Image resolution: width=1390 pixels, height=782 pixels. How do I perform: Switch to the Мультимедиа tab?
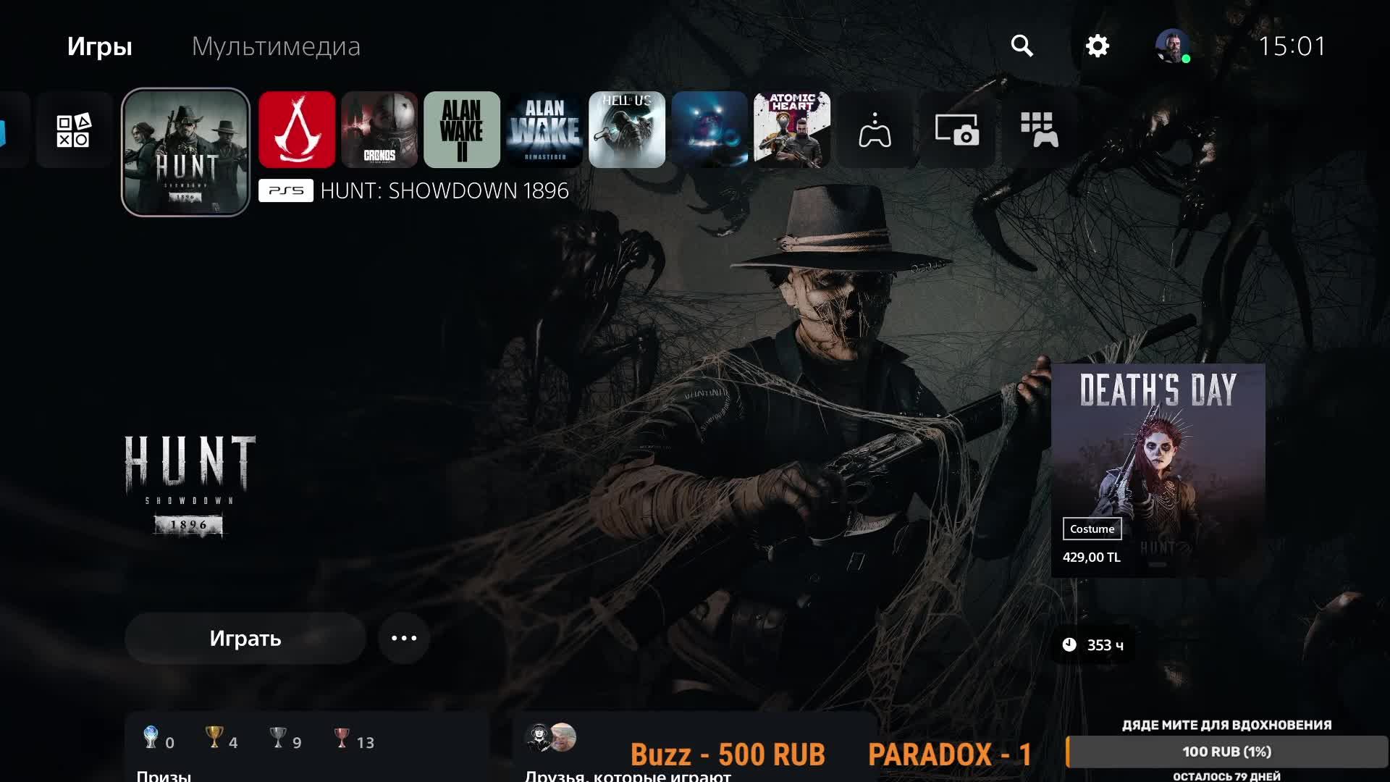click(276, 46)
